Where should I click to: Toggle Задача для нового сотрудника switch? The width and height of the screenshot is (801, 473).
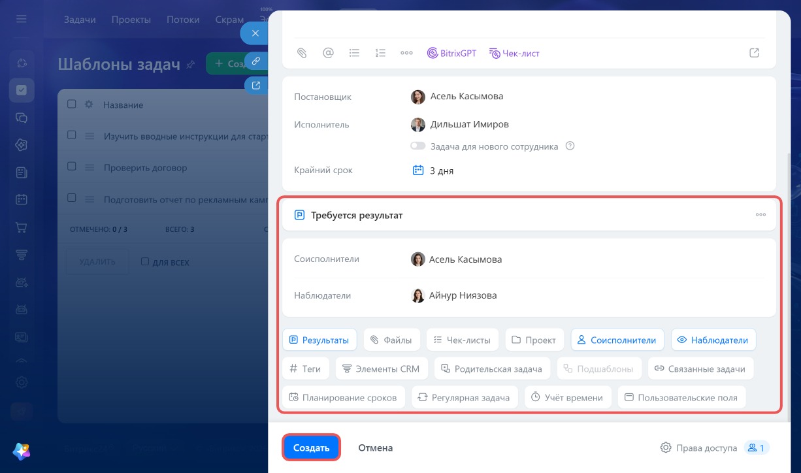418,146
